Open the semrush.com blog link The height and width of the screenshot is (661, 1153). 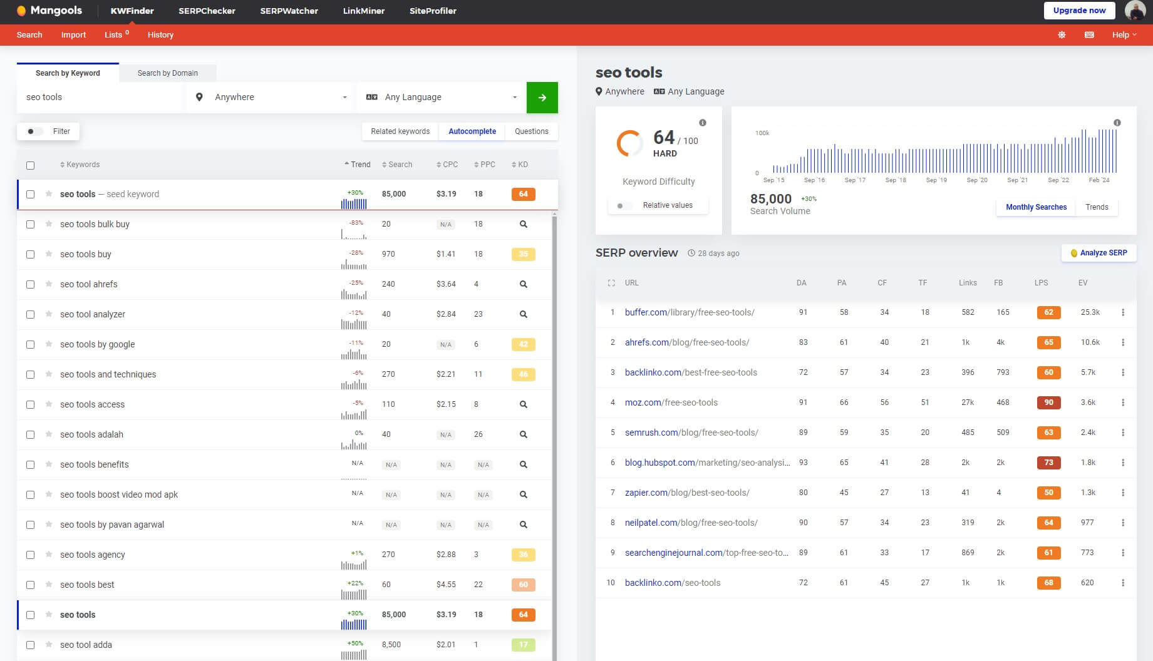pos(691,433)
